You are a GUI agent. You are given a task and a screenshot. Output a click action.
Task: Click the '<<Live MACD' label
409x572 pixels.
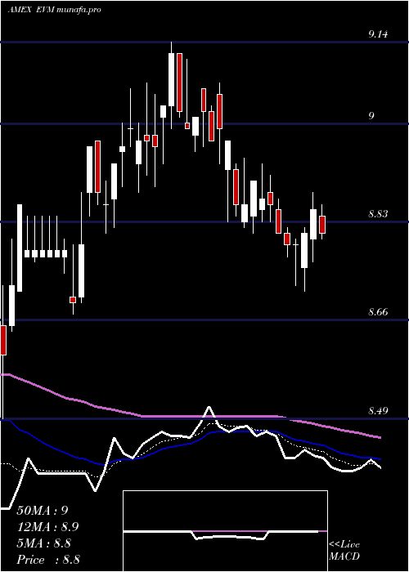tap(344, 551)
